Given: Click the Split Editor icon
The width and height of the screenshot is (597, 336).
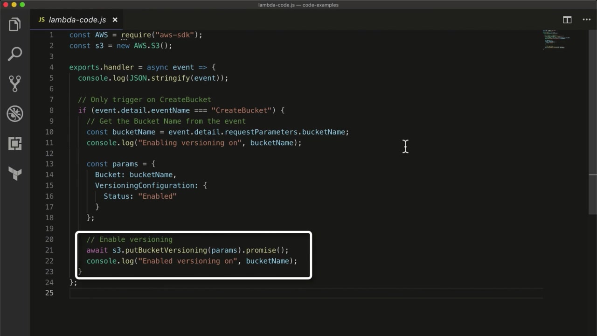Looking at the screenshot, I should pos(567,20).
